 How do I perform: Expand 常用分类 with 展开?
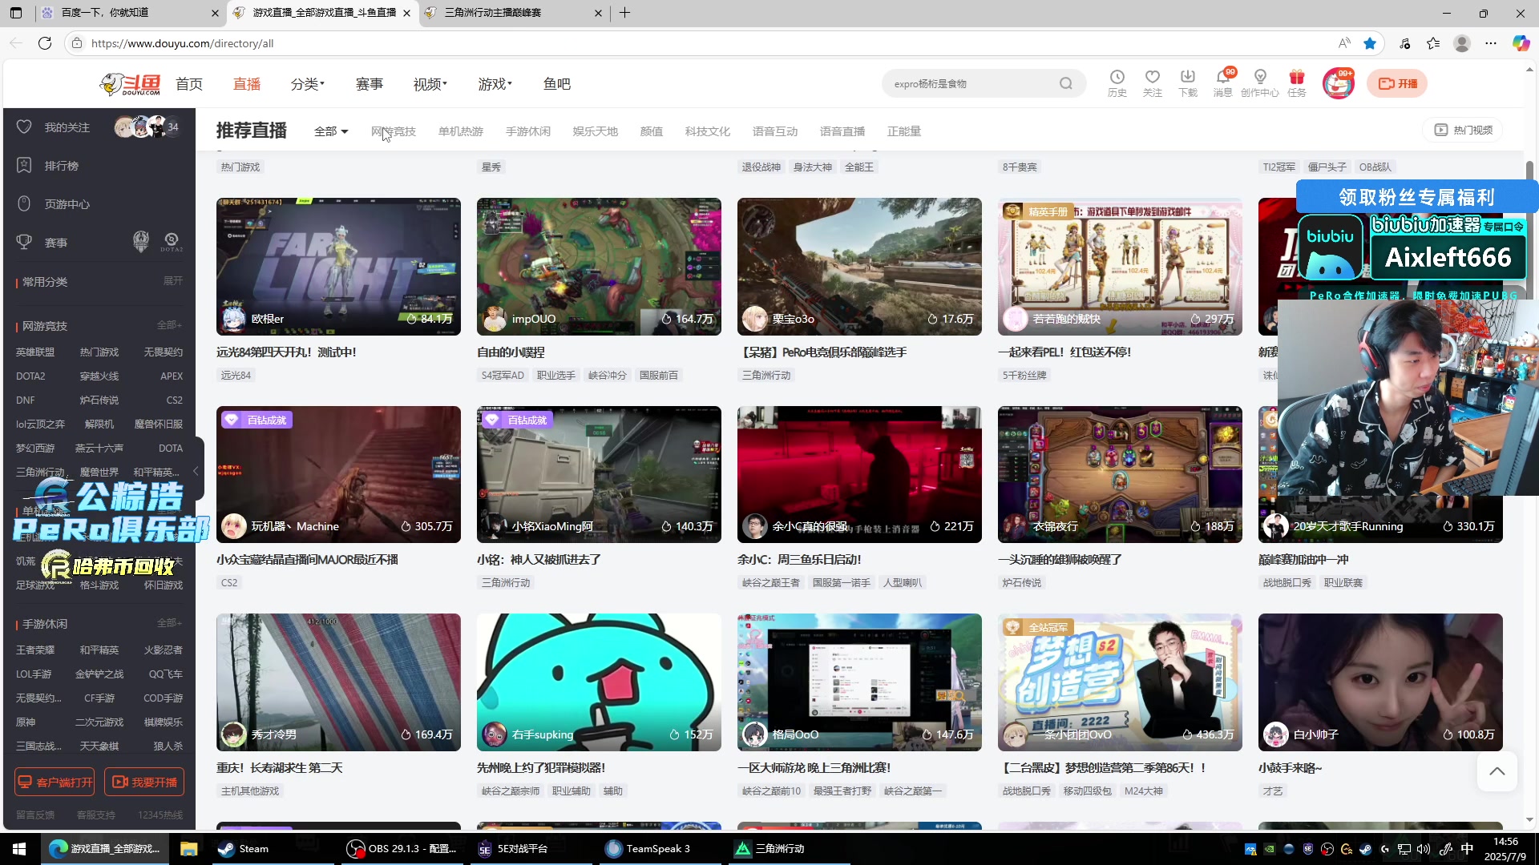pyautogui.click(x=173, y=280)
